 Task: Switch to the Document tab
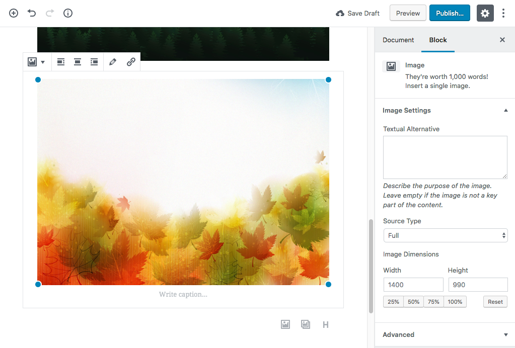pyautogui.click(x=398, y=40)
